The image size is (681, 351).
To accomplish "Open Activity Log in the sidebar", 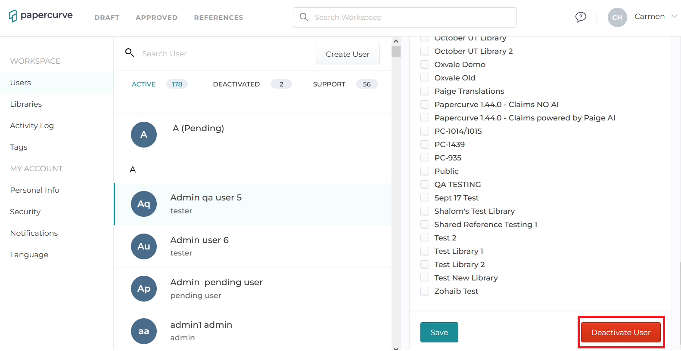I will 32,126.
